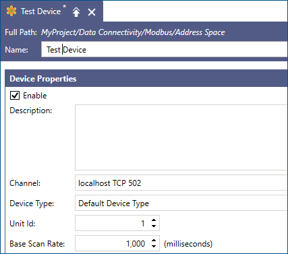Image resolution: width=288 pixels, height=254 pixels.
Task: Click the Device Properties section header
Action: pyautogui.click(x=146, y=79)
